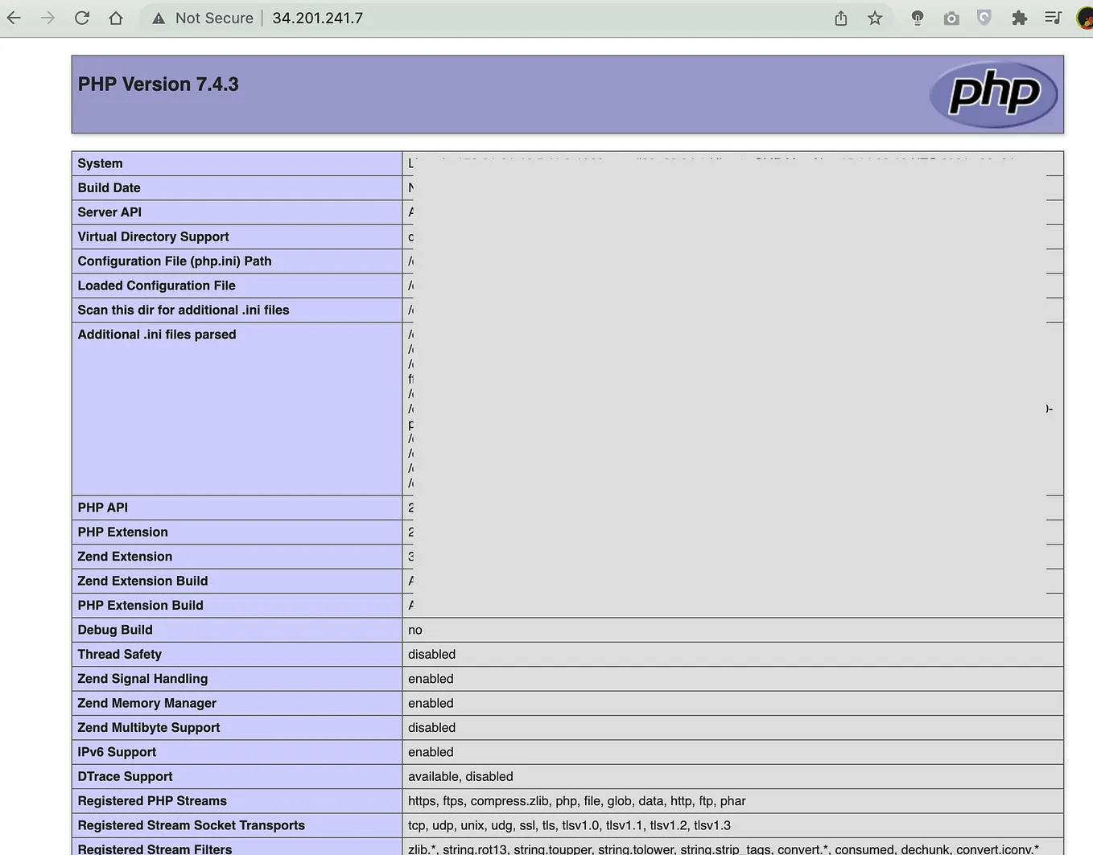Select the PHP API row label
The image size is (1093, 855).
[x=103, y=508]
